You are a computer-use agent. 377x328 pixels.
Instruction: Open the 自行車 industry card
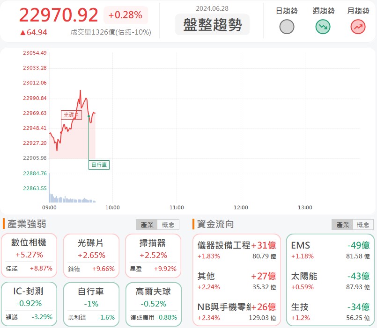(x=91, y=305)
